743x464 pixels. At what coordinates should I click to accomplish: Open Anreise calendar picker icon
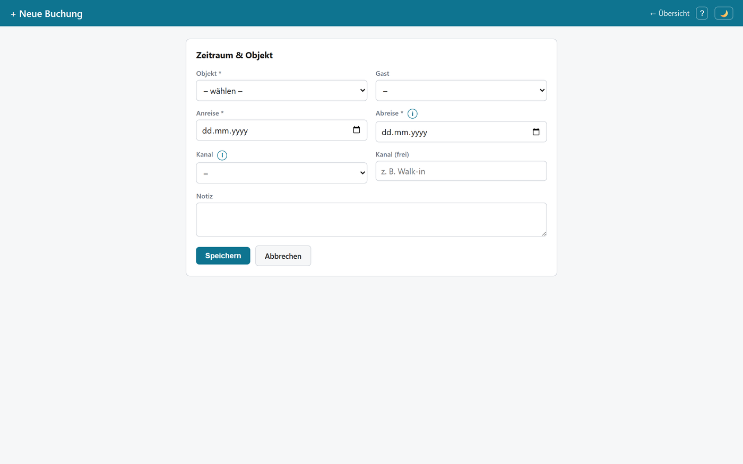click(x=356, y=130)
